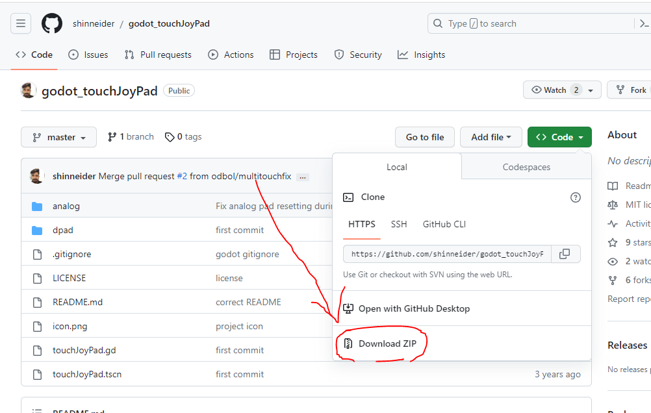Click the stars icon in About sidebar

click(x=613, y=243)
